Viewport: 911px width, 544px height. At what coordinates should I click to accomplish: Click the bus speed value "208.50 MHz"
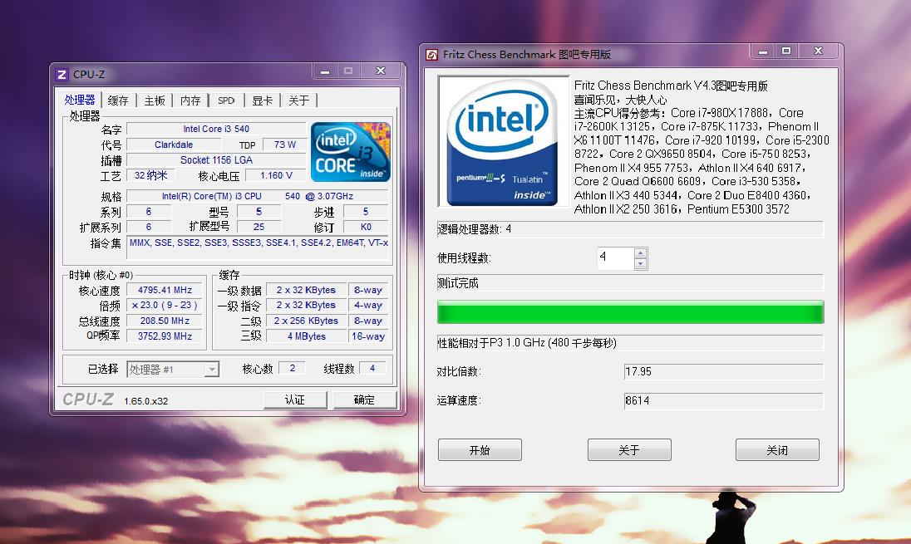click(165, 321)
